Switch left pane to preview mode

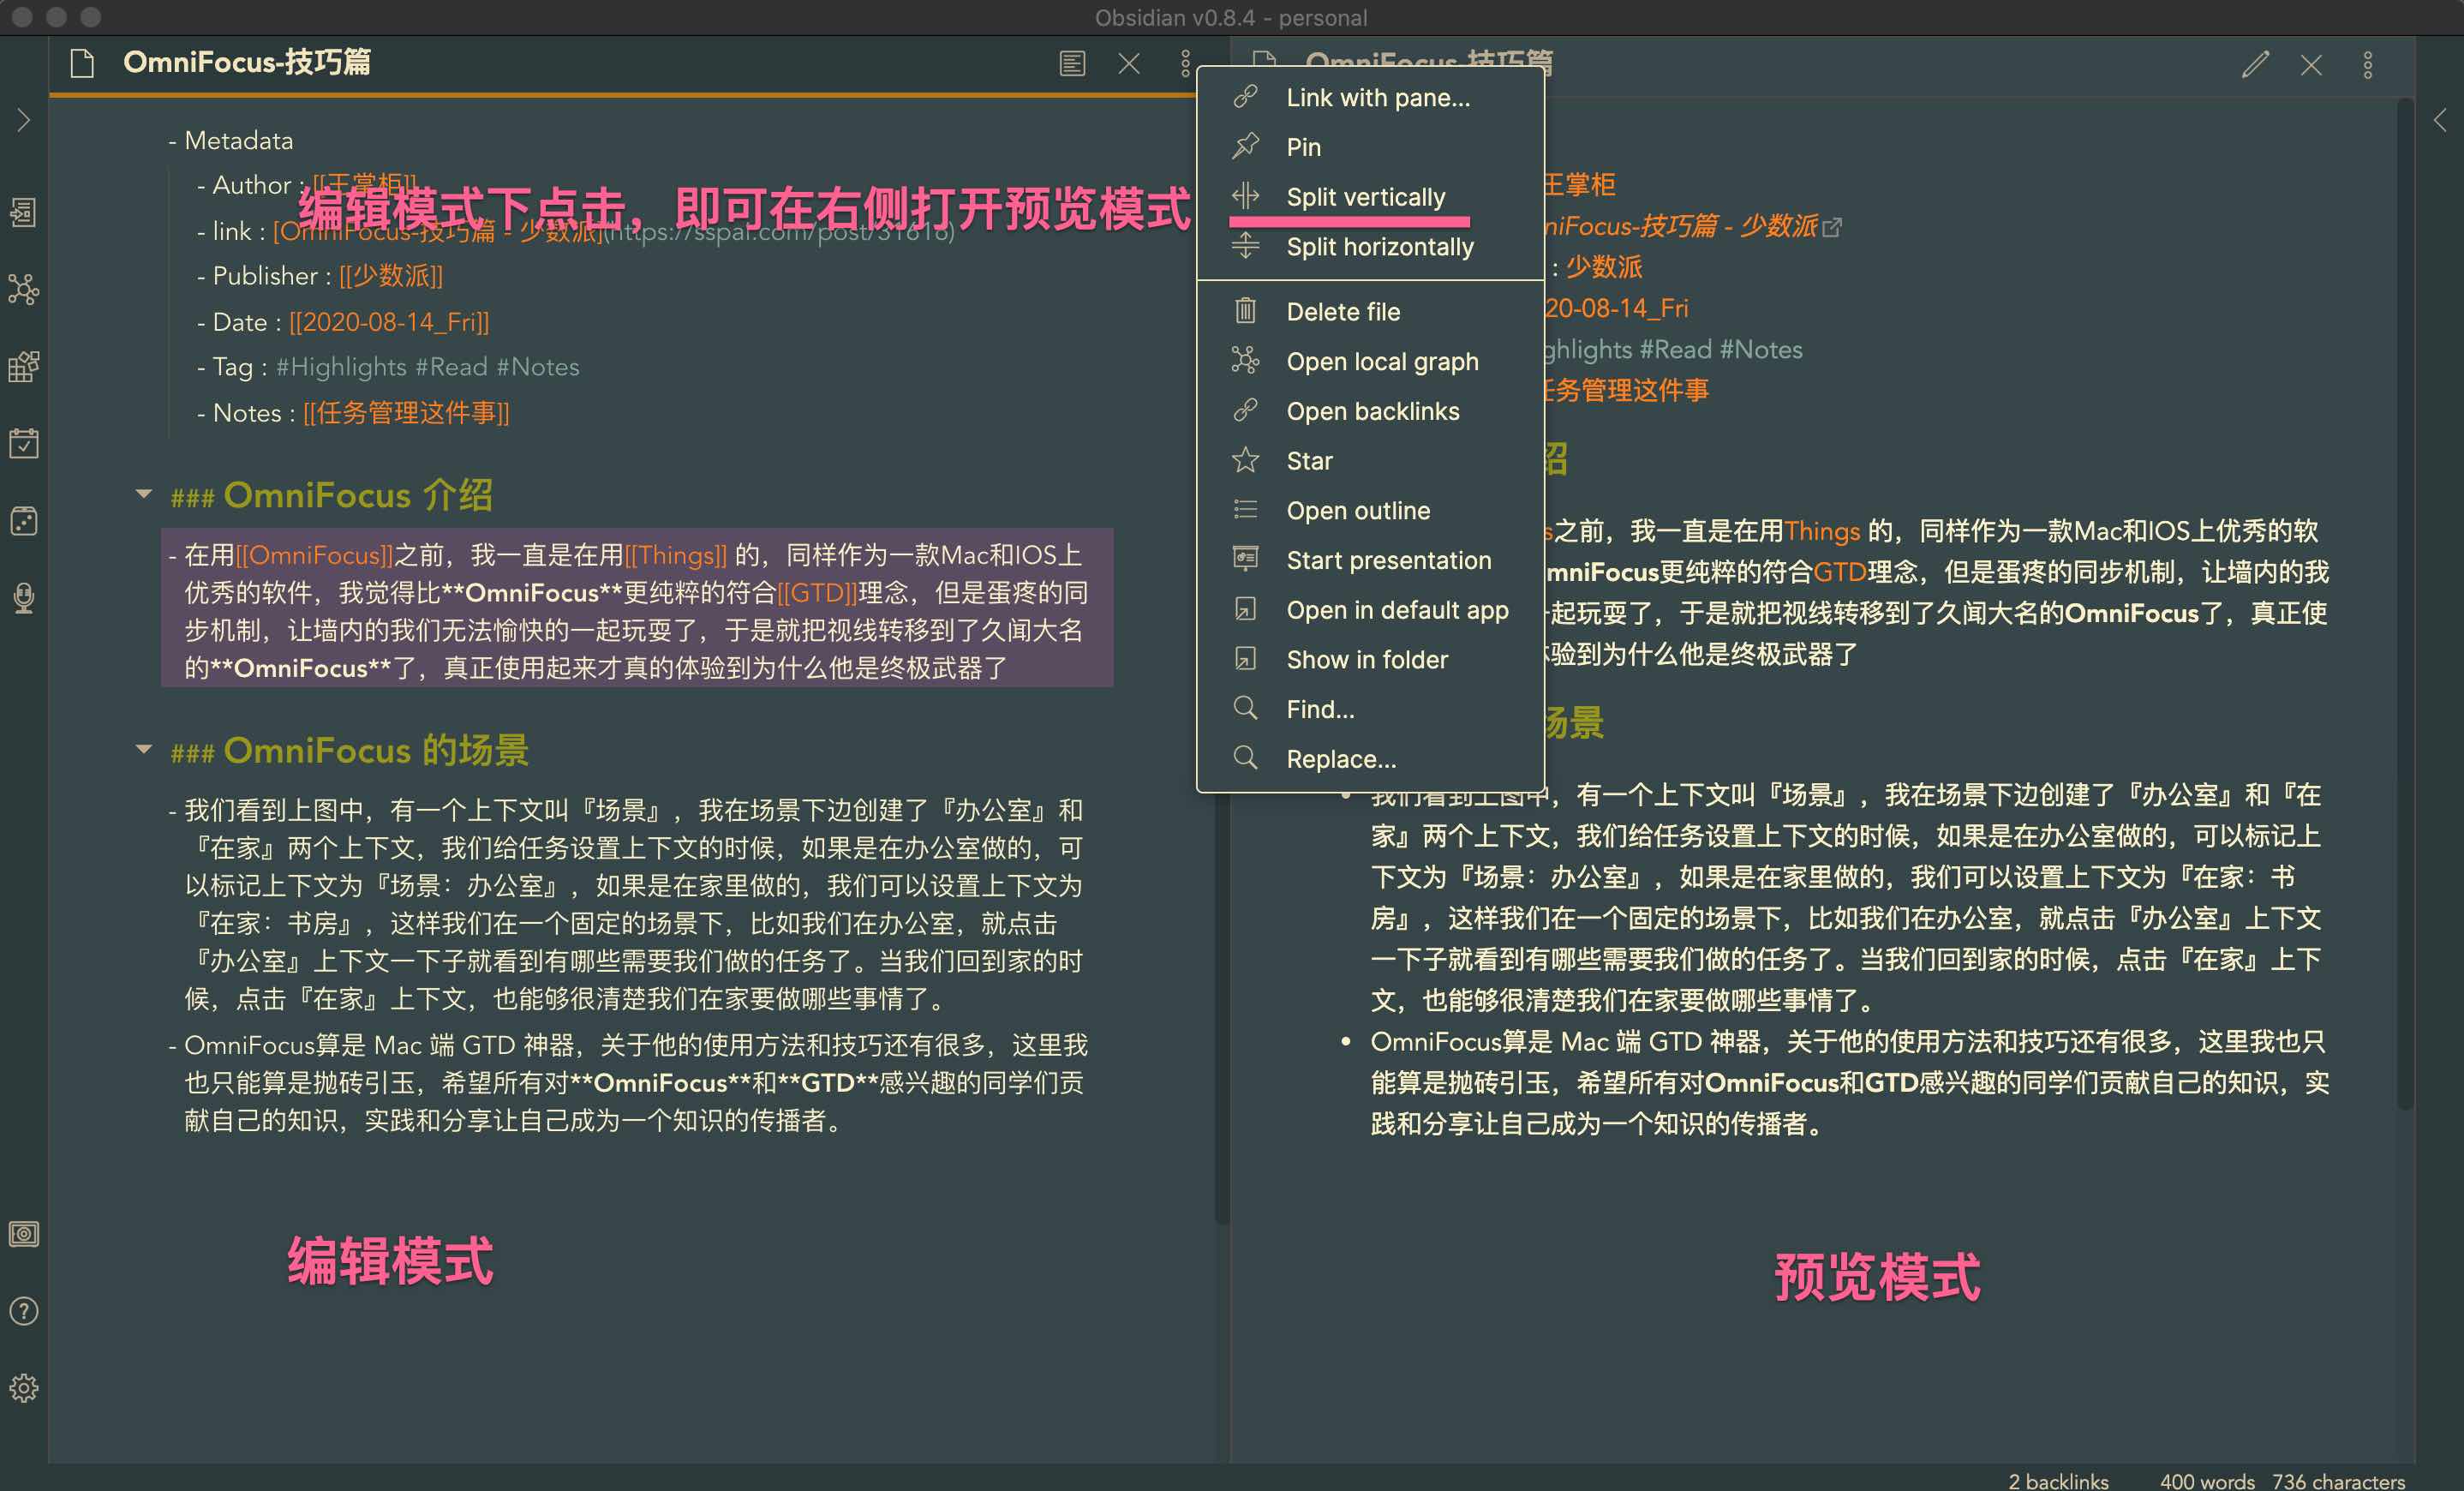pos(1072,64)
